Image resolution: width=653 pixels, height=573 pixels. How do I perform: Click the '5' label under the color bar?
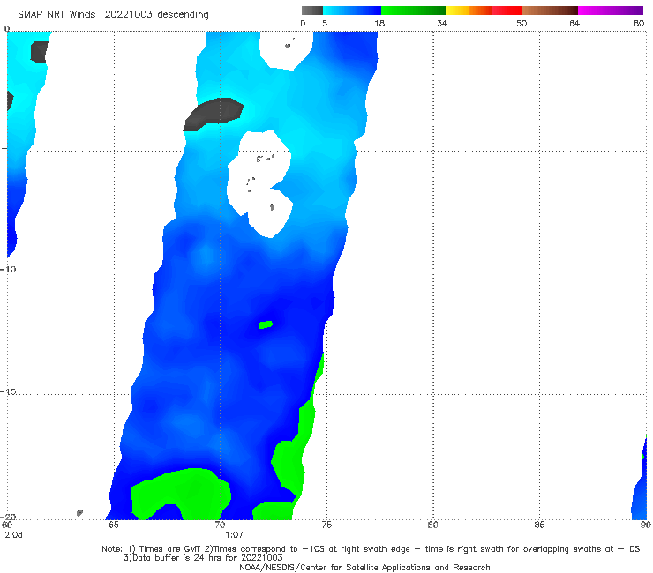tap(325, 24)
